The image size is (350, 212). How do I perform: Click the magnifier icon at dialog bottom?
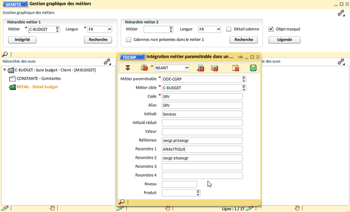tap(122, 202)
